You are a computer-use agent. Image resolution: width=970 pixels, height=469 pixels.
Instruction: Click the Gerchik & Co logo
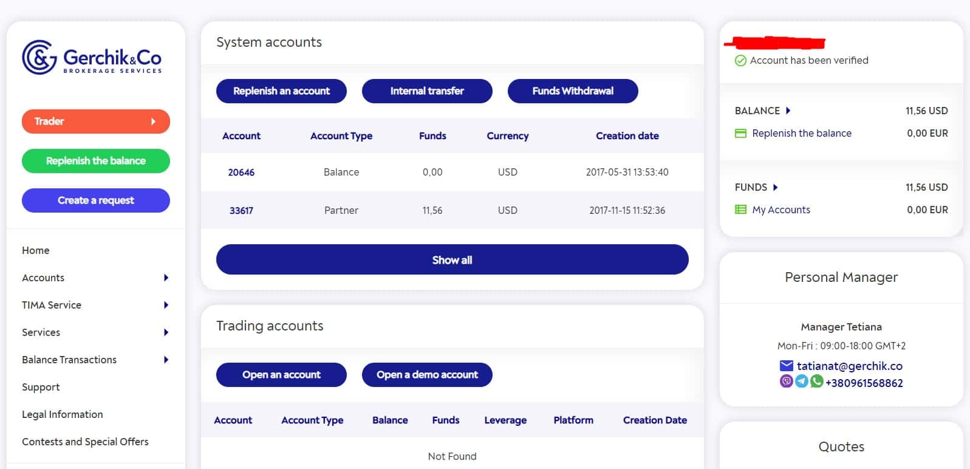tap(92, 58)
